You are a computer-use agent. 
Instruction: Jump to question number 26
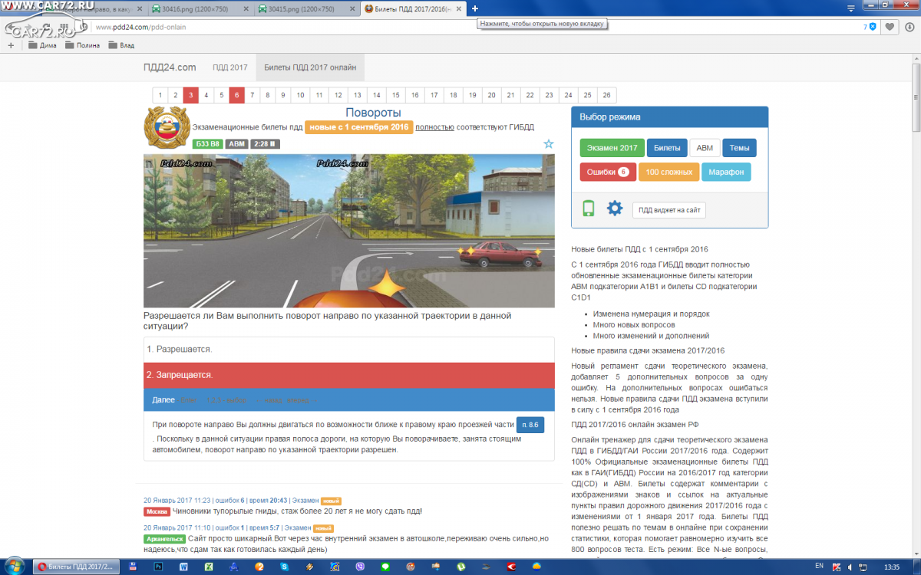pyautogui.click(x=606, y=95)
